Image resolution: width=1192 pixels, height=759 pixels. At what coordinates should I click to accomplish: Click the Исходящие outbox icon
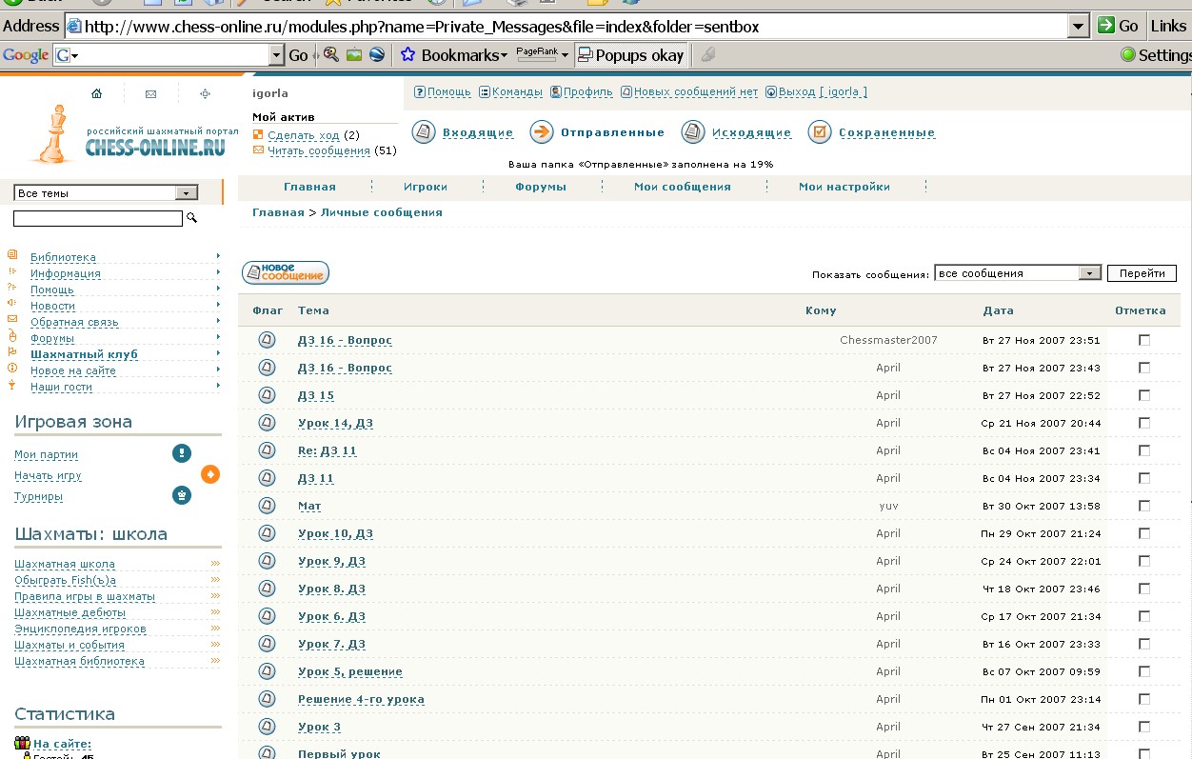pyautogui.click(x=693, y=132)
